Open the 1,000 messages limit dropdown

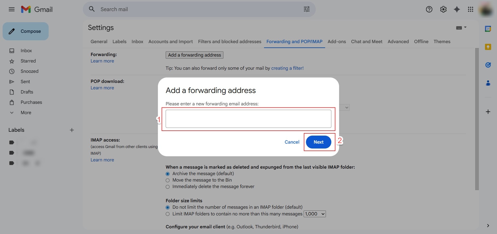tap(315, 214)
